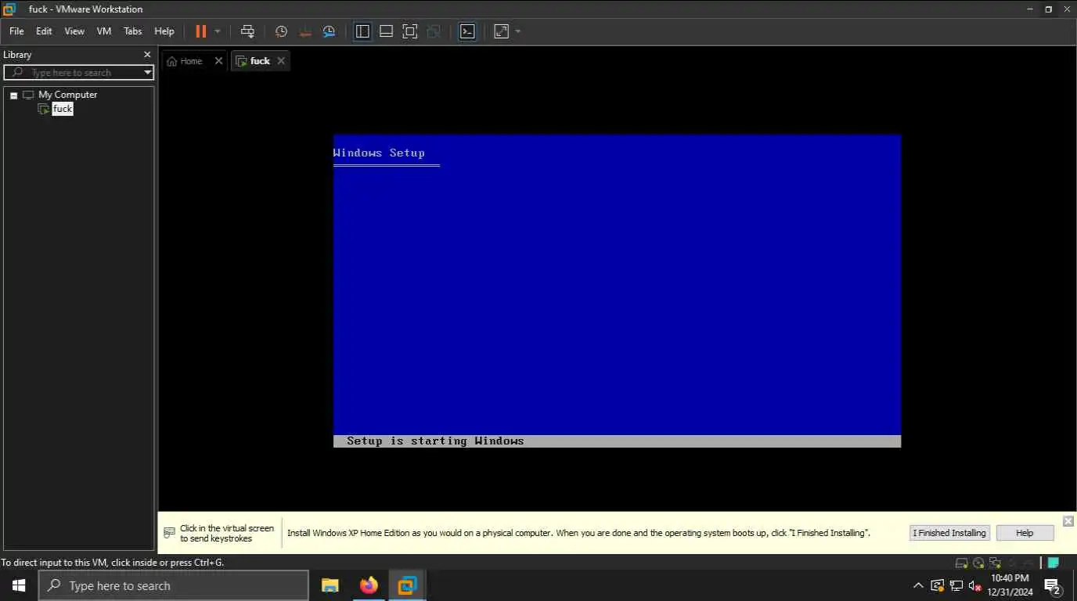Open the clock showing 10:40 PM

1010,585
